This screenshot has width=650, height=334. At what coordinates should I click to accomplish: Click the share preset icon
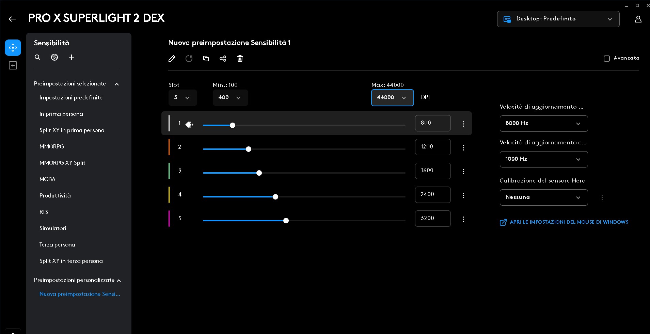pyautogui.click(x=223, y=59)
